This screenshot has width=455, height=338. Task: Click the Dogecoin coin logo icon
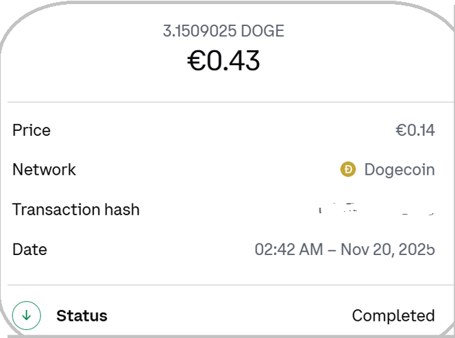pyautogui.click(x=348, y=169)
